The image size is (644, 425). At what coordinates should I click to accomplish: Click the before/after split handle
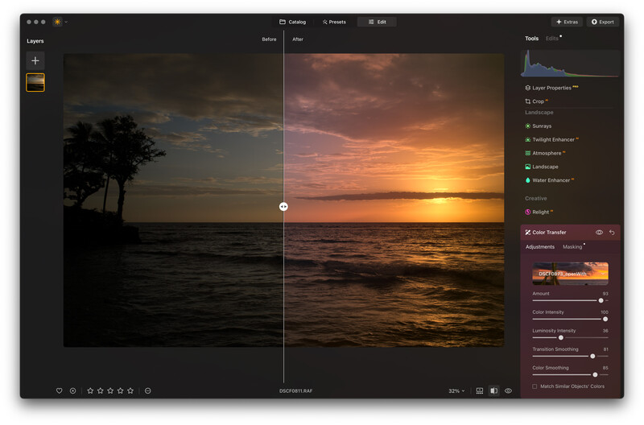point(283,207)
